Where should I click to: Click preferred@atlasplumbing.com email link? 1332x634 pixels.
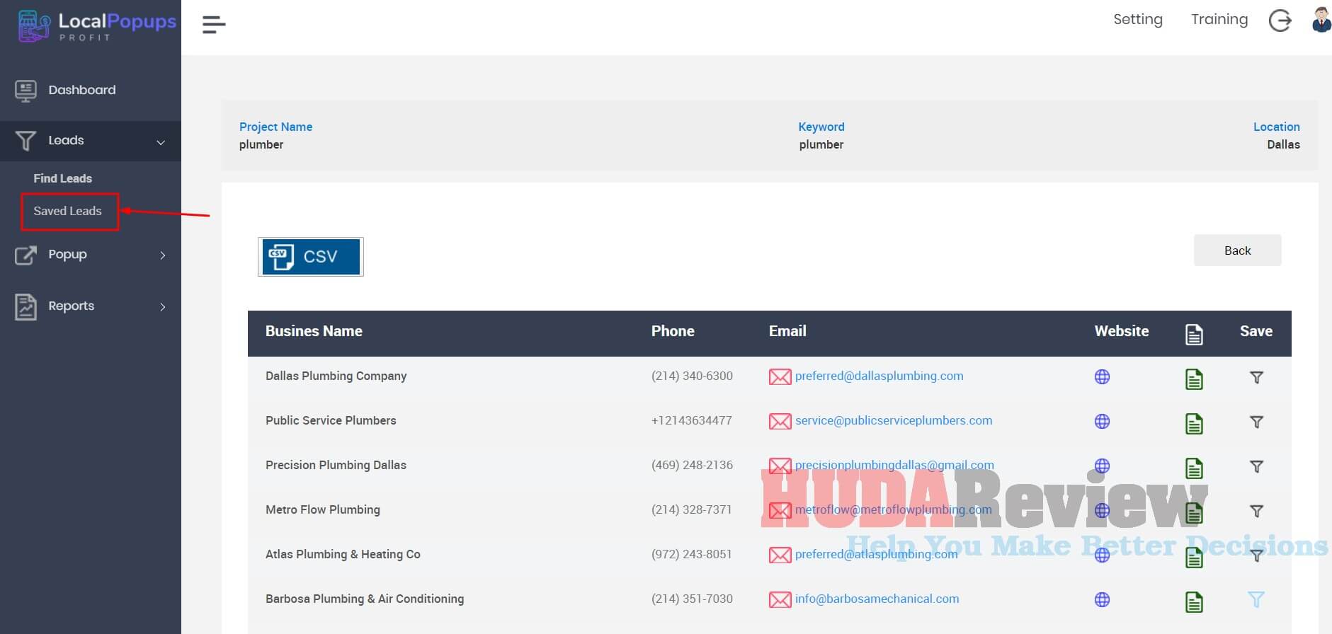[876, 554]
